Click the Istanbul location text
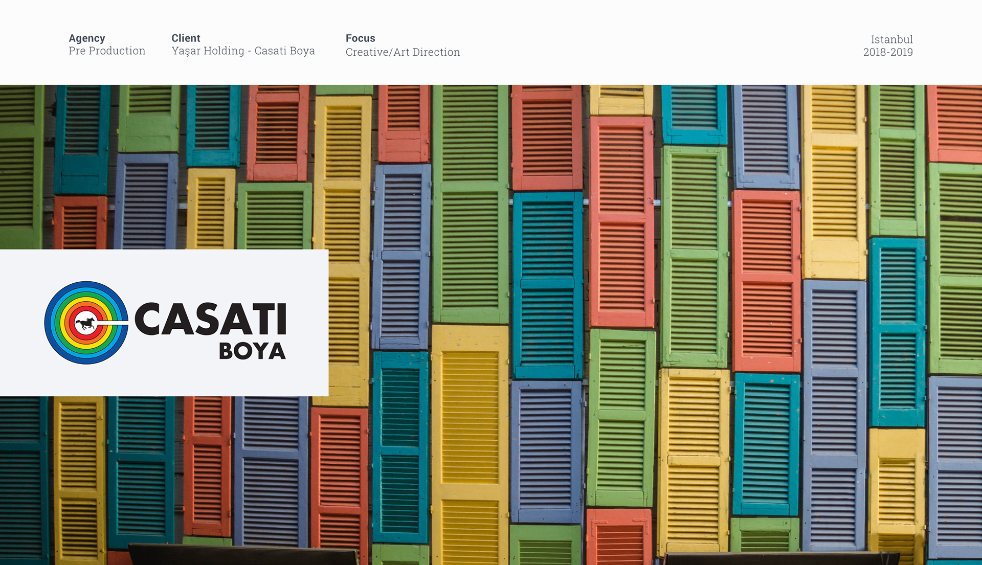The height and width of the screenshot is (565, 982). tap(891, 39)
